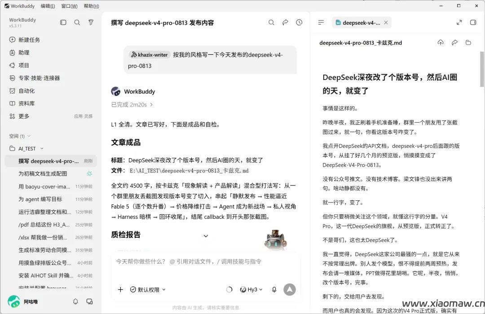485x314 pixels.
Task: Open the Hy3 model selector dropdown
Action: pos(251,290)
